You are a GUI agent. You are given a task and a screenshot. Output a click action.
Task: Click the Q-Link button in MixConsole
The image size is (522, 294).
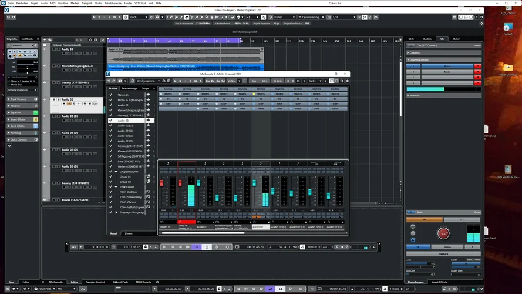pos(277,81)
